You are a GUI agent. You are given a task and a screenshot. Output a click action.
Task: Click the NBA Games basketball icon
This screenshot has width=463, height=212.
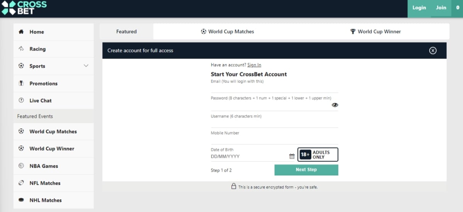(21, 166)
